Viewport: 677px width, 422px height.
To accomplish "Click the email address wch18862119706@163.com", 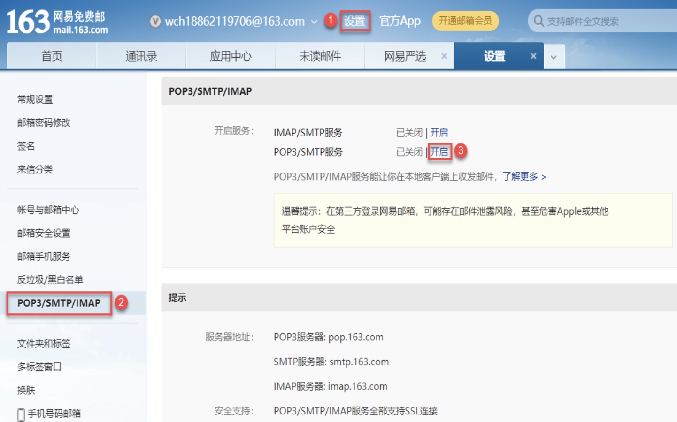I will [x=235, y=22].
